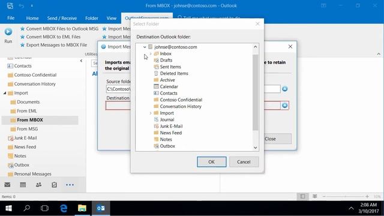
Task: Click the folder tree scroll-up arrow
Action: (x=256, y=47)
